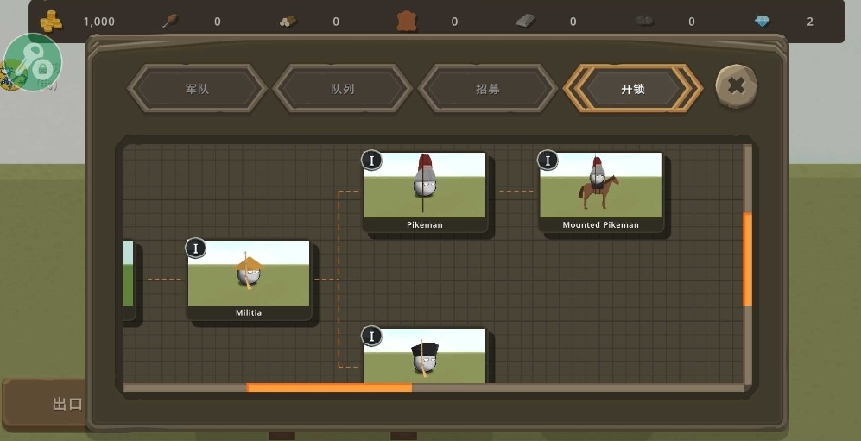Select the Militia unit card

point(249,280)
